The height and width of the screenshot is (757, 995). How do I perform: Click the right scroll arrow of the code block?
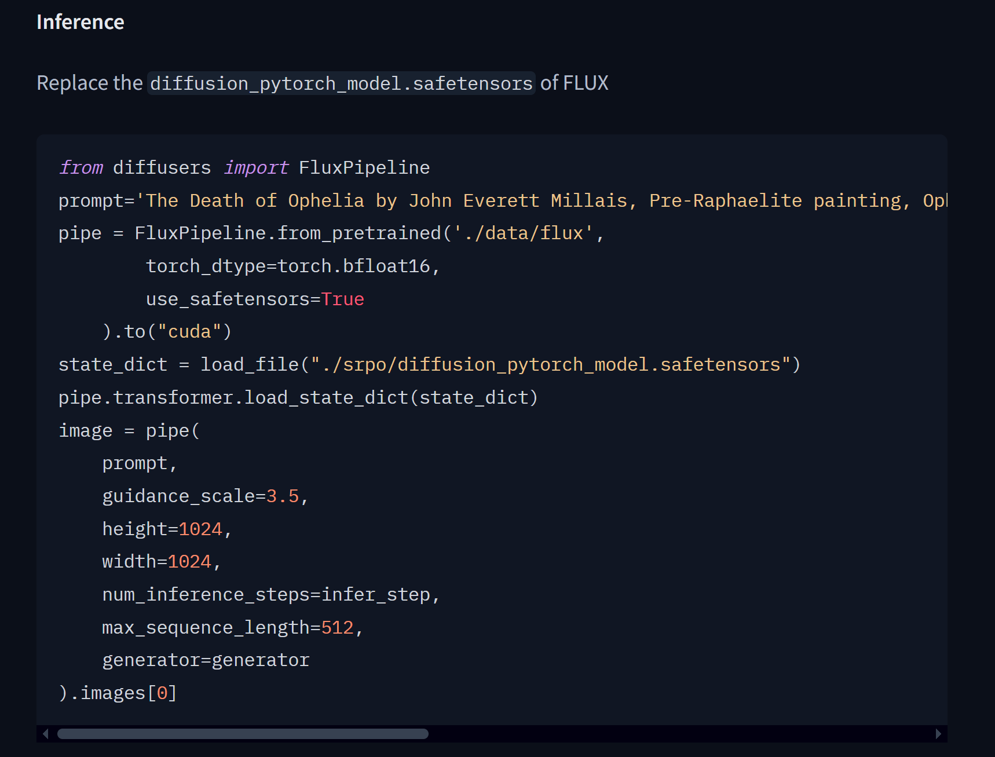point(938,734)
